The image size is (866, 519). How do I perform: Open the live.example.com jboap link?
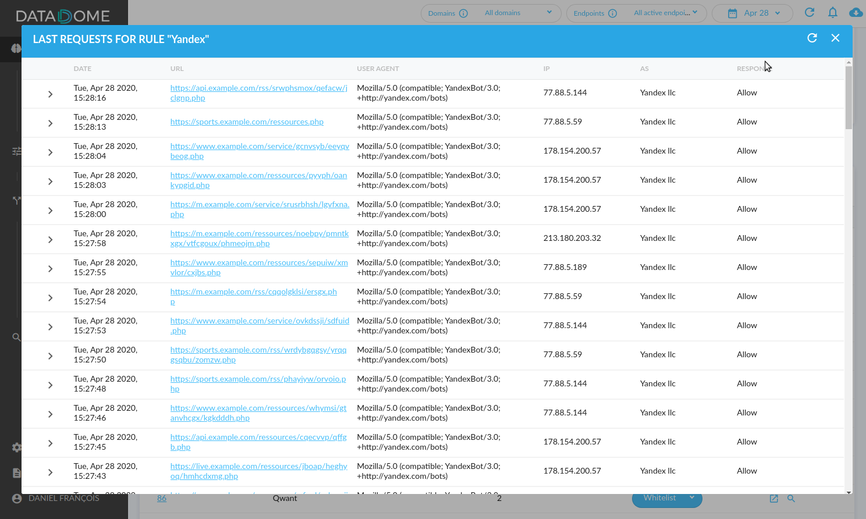(x=259, y=471)
